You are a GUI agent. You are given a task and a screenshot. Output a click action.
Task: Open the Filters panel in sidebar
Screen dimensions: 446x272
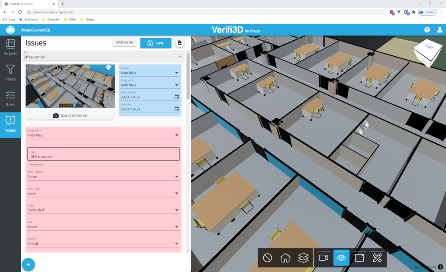10,73
